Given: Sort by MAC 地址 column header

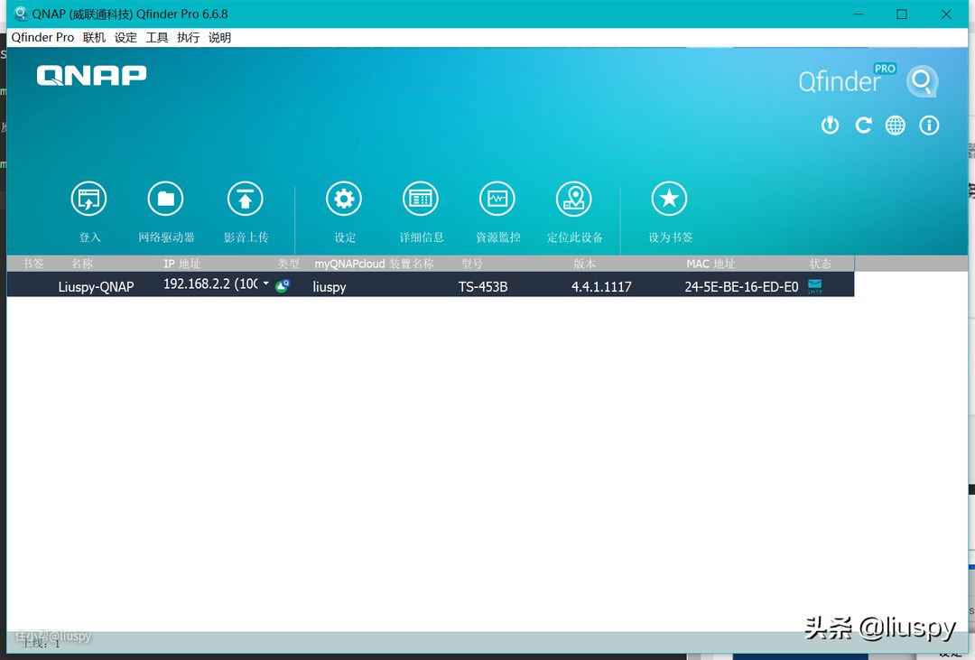Looking at the screenshot, I should (x=710, y=264).
